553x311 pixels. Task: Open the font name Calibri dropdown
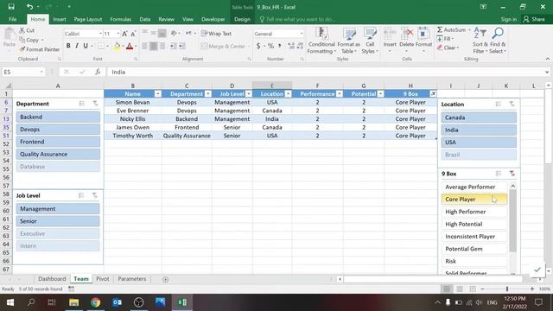(100, 34)
